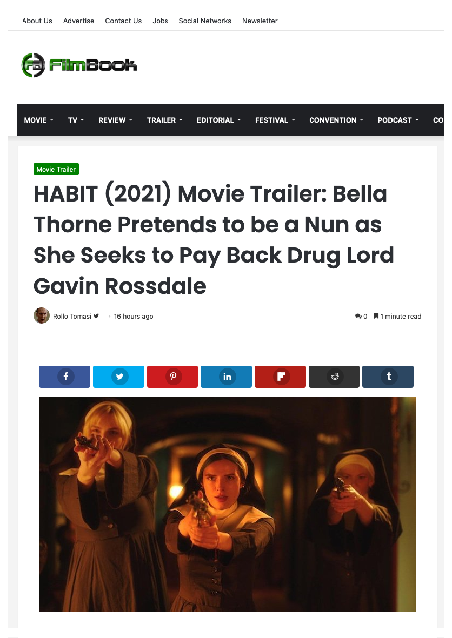Open the Newsletter link
Viewport: 452px width, 638px height.
(x=260, y=21)
